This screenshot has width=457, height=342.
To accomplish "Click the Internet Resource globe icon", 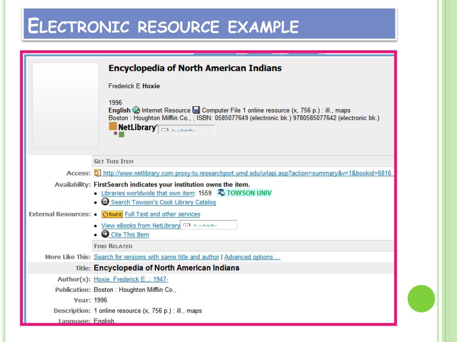I will [x=136, y=110].
